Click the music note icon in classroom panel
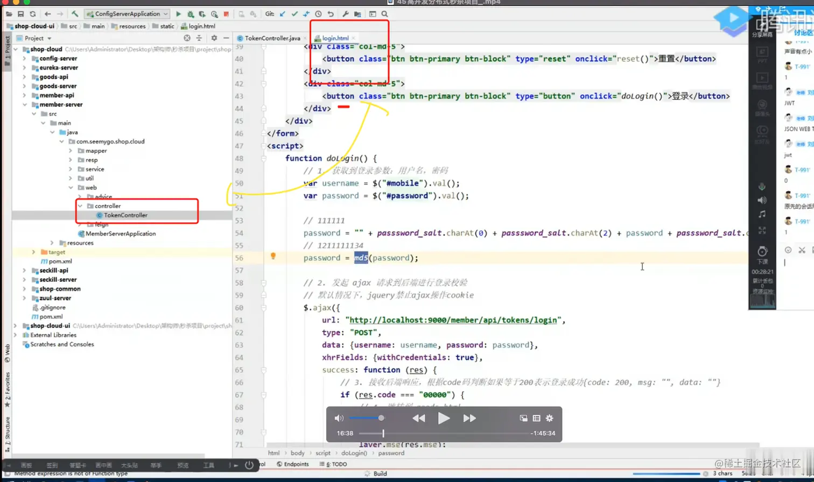The image size is (814, 482). (x=762, y=215)
